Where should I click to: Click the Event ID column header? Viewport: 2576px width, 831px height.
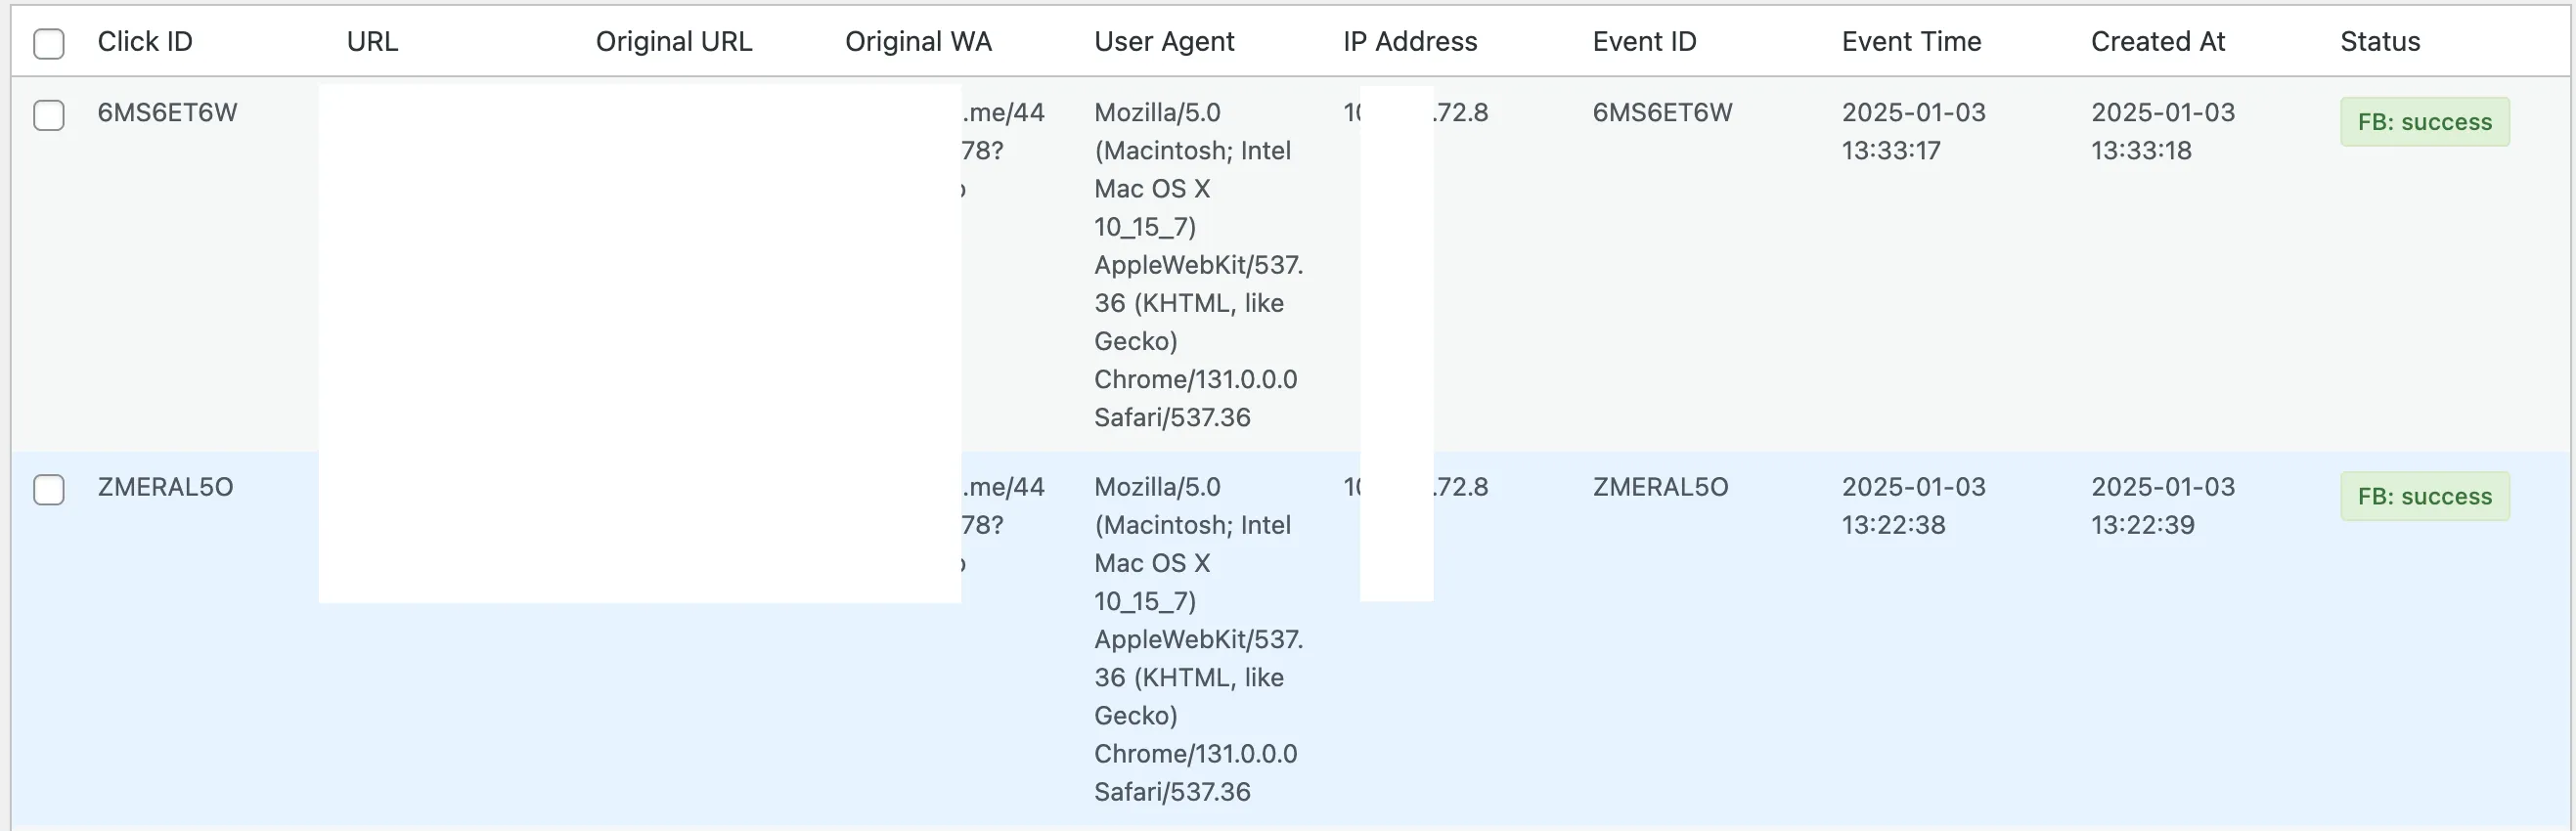coord(1643,42)
